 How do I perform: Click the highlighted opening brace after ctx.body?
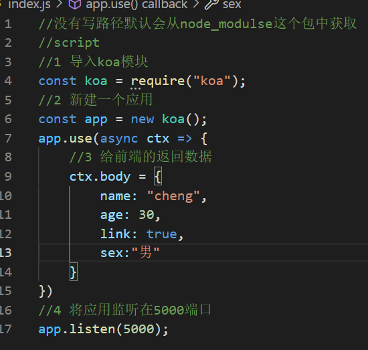(158, 176)
